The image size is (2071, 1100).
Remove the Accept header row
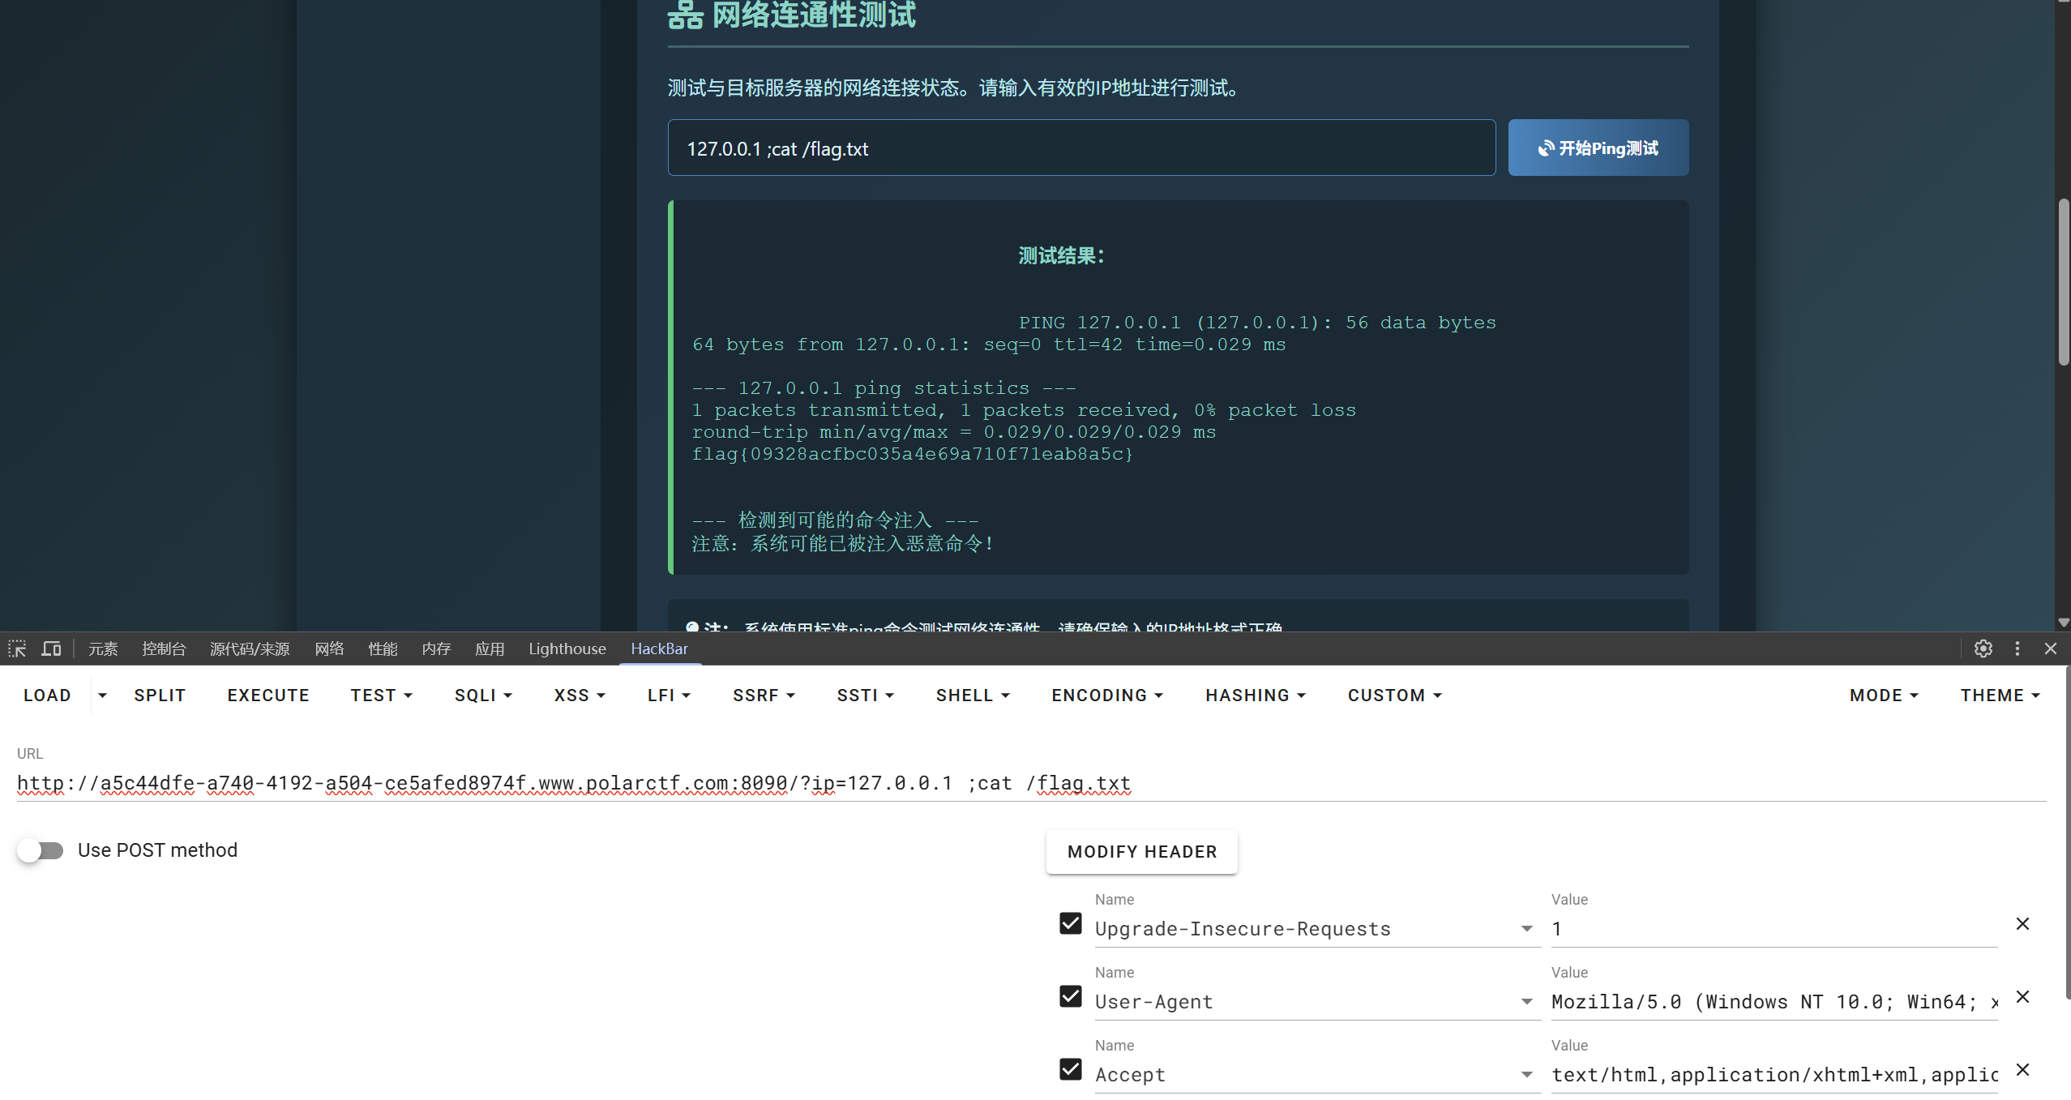pos(2022,1070)
